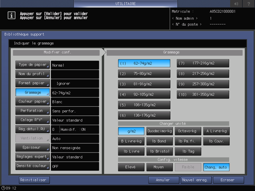
Task: Select weight (7) 177-216g/m2
Action: tap(203, 64)
